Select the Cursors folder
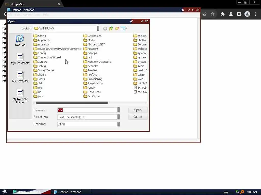 point(41,62)
